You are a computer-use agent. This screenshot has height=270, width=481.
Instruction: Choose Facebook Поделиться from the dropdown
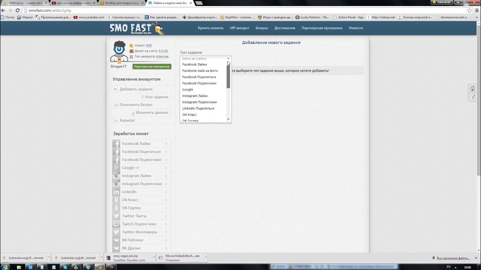point(199,77)
